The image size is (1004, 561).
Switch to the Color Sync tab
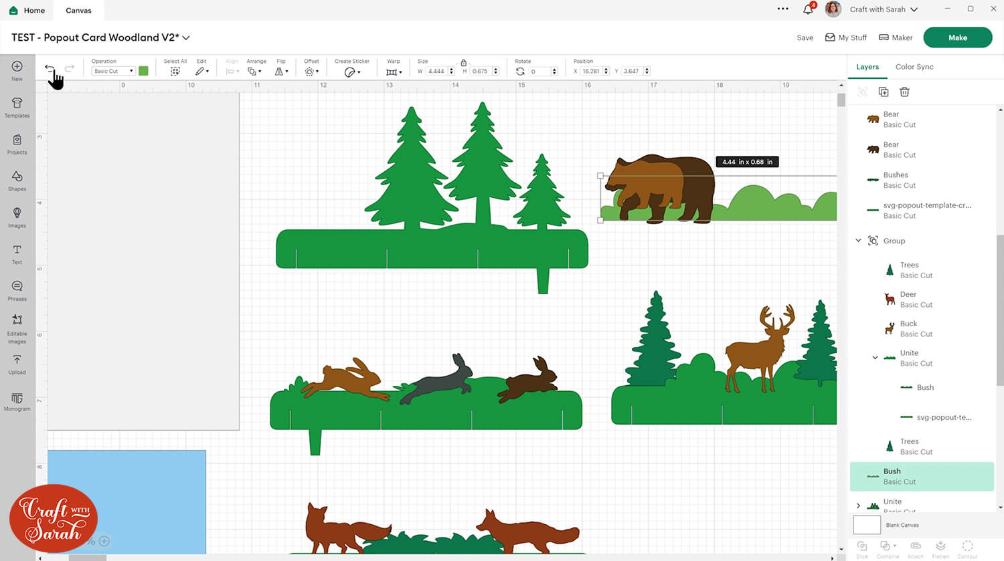pos(914,67)
